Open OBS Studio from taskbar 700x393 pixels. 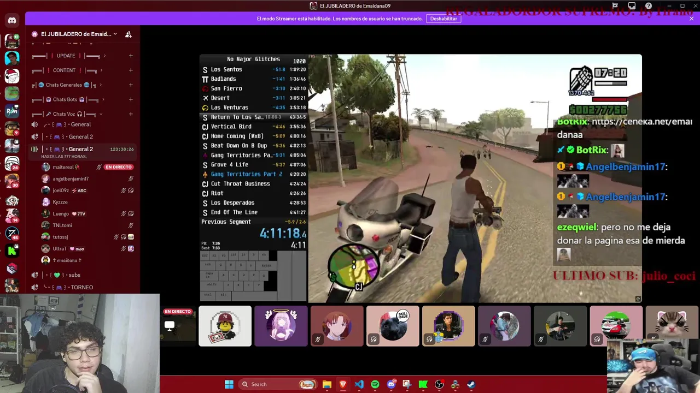click(x=439, y=384)
